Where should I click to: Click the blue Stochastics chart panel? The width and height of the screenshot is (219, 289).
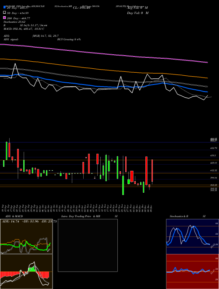pyautogui.click(x=192, y=236)
